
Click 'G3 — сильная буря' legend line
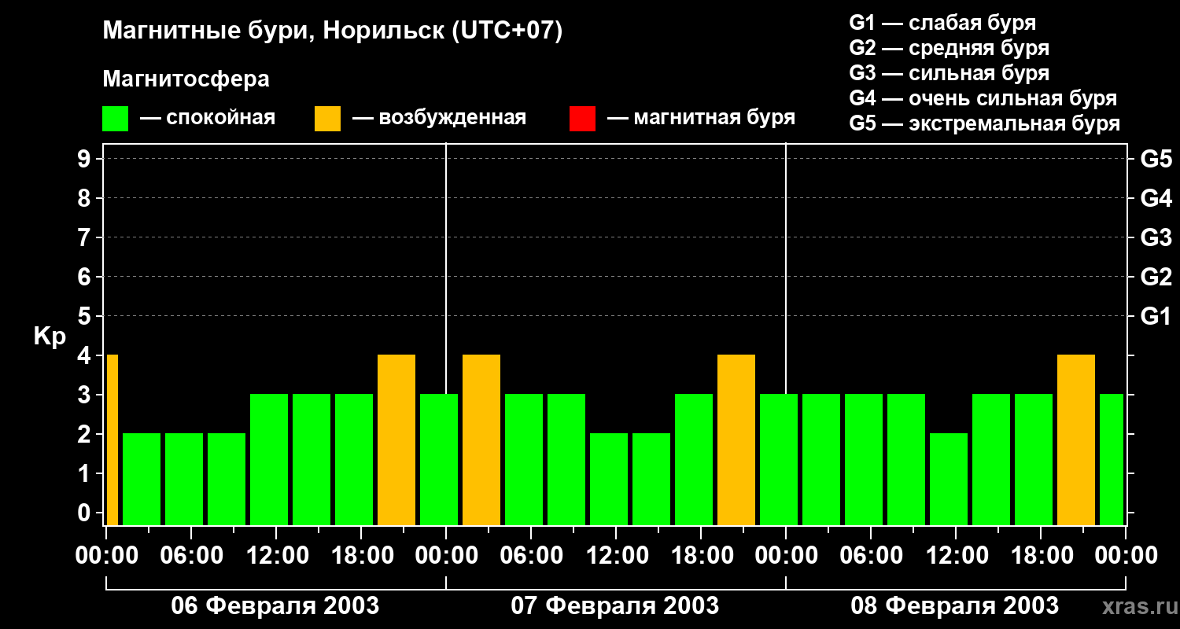pos(950,73)
